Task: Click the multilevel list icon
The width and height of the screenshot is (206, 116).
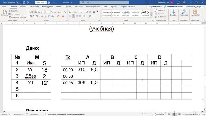Action: pos(81,12)
